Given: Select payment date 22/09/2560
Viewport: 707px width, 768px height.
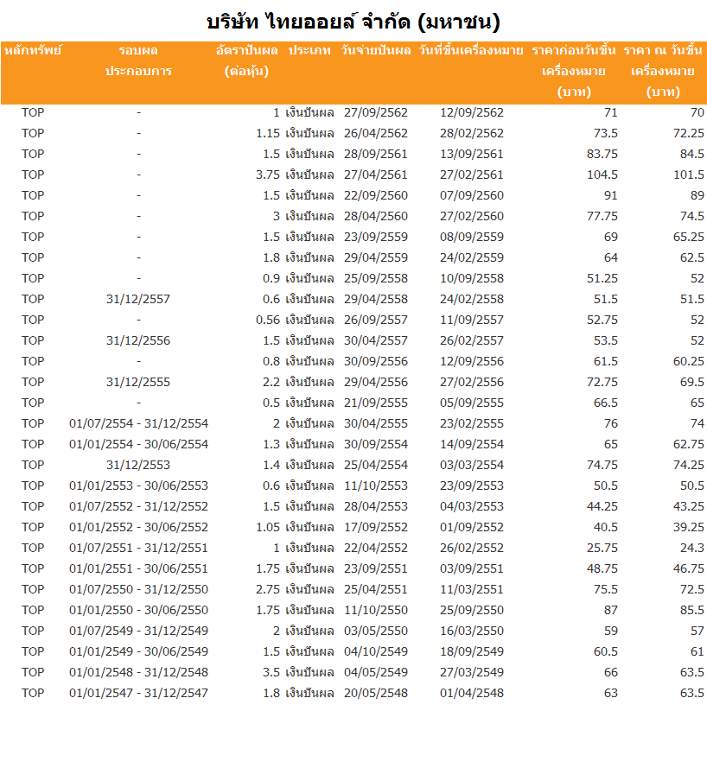Looking at the screenshot, I should [376, 195].
